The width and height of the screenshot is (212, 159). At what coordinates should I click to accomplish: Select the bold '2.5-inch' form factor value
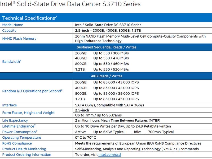click(82, 110)
